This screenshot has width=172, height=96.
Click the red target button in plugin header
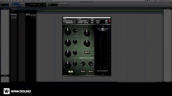click(110, 21)
